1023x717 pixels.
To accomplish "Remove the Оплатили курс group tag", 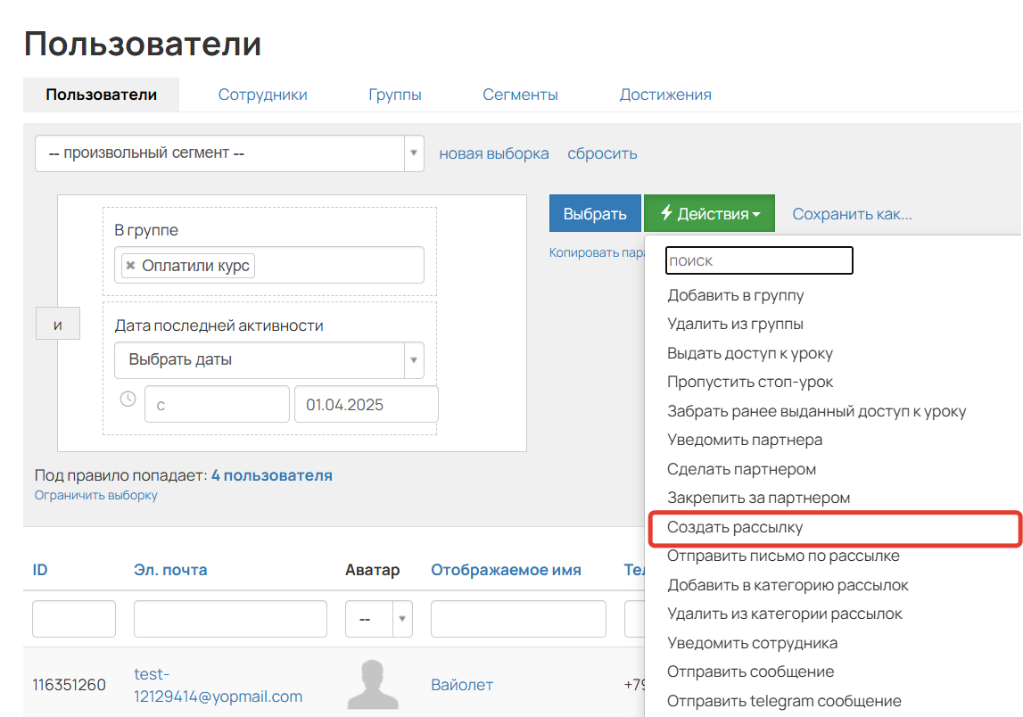I will pyautogui.click(x=130, y=266).
